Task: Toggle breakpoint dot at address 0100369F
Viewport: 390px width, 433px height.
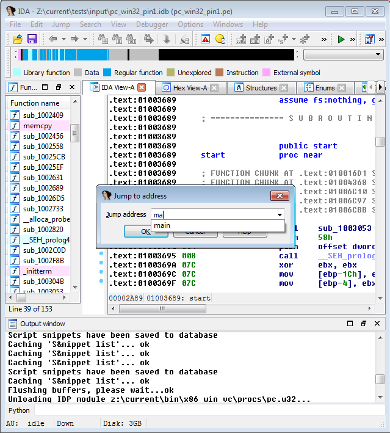Action: point(101,281)
